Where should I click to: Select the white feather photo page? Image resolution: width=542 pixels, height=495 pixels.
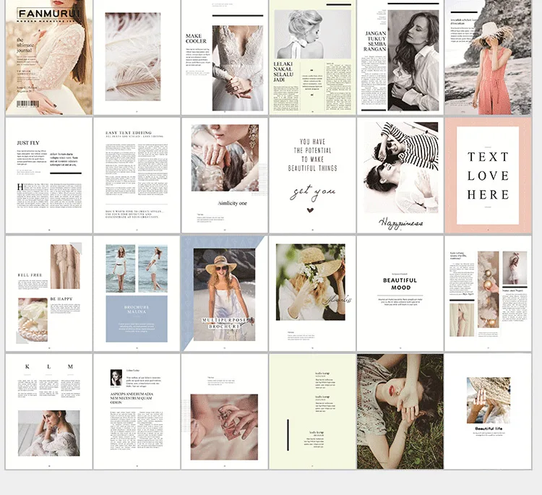point(137,56)
